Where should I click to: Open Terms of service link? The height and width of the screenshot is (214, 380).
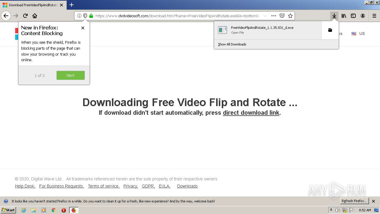[104, 186]
